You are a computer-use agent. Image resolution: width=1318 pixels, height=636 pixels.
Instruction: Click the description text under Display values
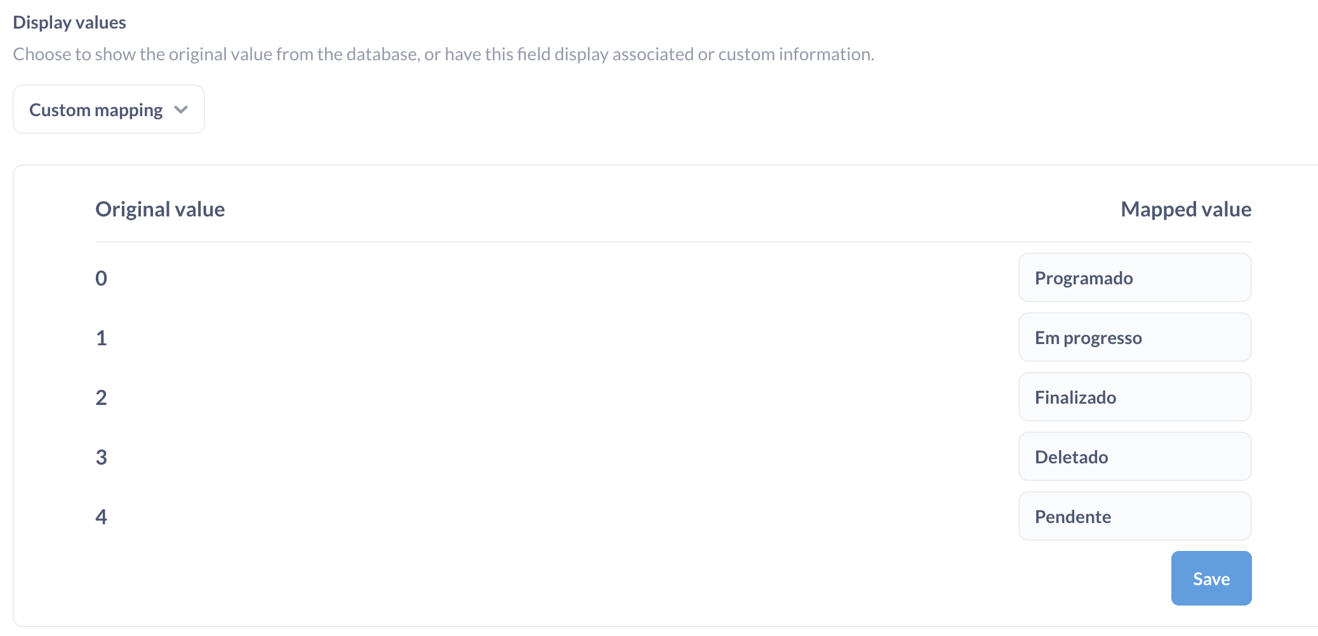tap(444, 54)
